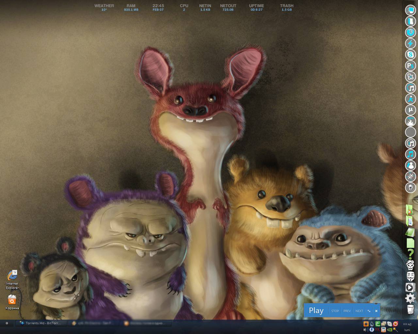The image size is (418, 334).
Task: Open the green video folder in dock
Action: [410, 210]
